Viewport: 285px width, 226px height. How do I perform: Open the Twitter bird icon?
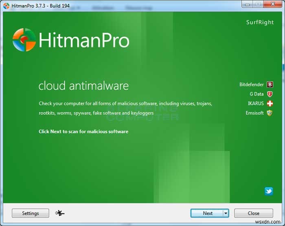pos(269,191)
